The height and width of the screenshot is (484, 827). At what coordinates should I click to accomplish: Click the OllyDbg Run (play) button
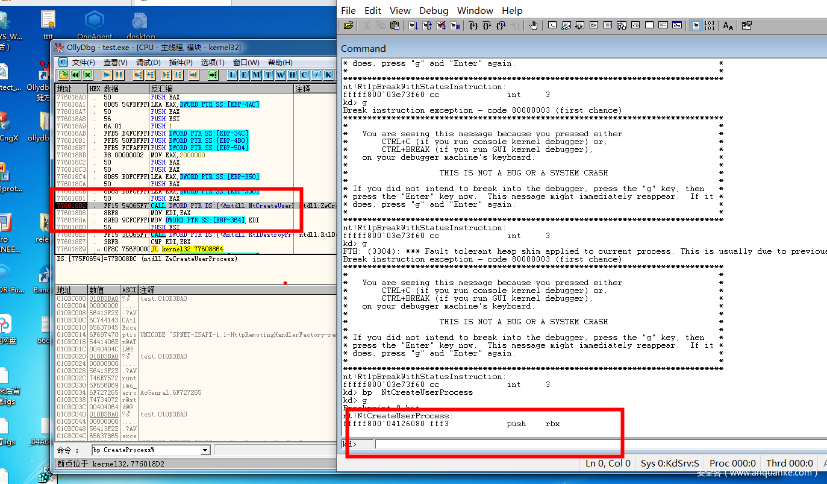pos(107,75)
